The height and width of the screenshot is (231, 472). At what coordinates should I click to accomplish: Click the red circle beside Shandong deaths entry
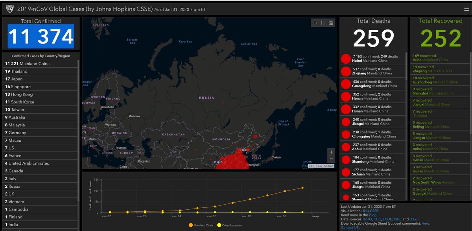point(346,160)
